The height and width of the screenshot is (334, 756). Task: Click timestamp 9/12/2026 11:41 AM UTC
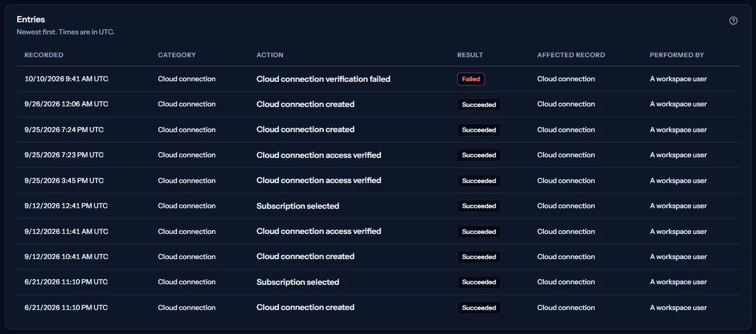tap(66, 232)
